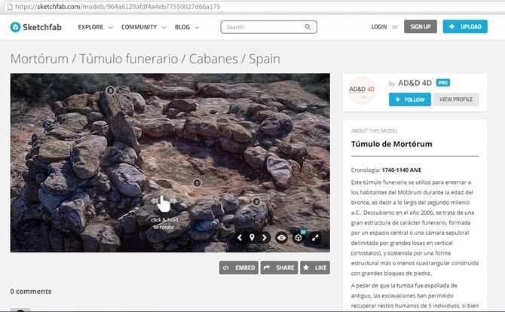Follow the AD&D 4D author
The height and width of the screenshot is (312, 505).
click(x=410, y=99)
